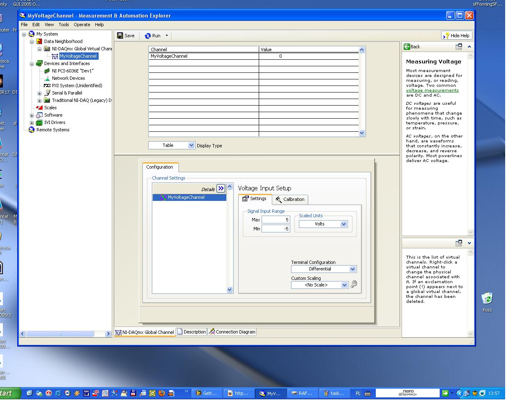This screenshot has height=419, width=524.
Task: Collapse the Data Neighborhood node
Action: point(32,42)
